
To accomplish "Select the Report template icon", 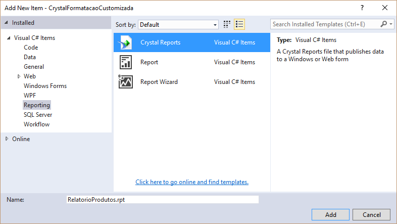I will pyautogui.click(x=126, y=62).
